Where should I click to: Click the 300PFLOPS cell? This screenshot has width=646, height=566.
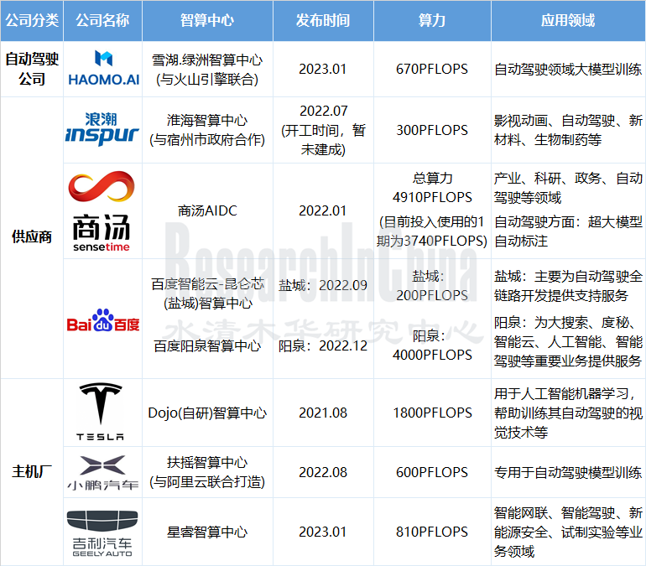pyautogui.click(x=432, y=130)
